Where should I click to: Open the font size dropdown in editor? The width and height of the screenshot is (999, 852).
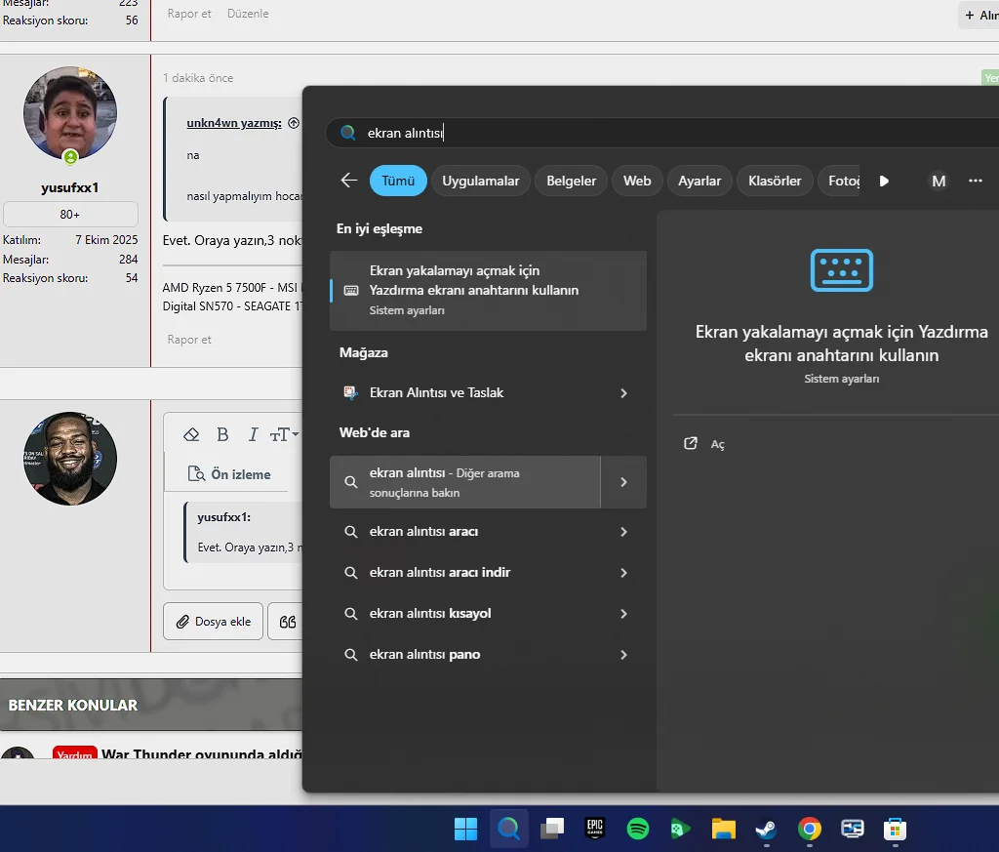(x=284, y=434)
